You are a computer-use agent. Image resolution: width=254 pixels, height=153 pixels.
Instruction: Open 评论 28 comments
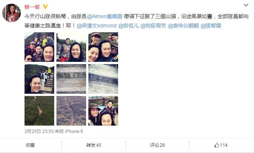click(157, 145)
